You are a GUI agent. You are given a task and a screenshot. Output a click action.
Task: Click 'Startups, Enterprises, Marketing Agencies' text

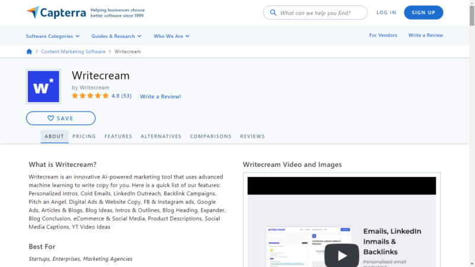click(x=80, y=259)
